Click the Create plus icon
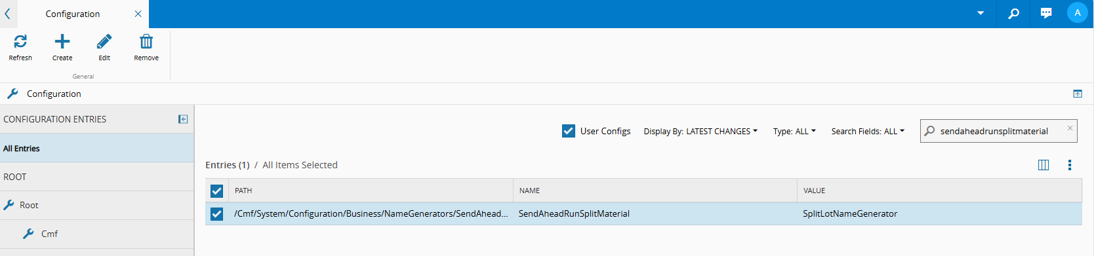Viewport: 1094px width, 256px height. tap(62, 42)
